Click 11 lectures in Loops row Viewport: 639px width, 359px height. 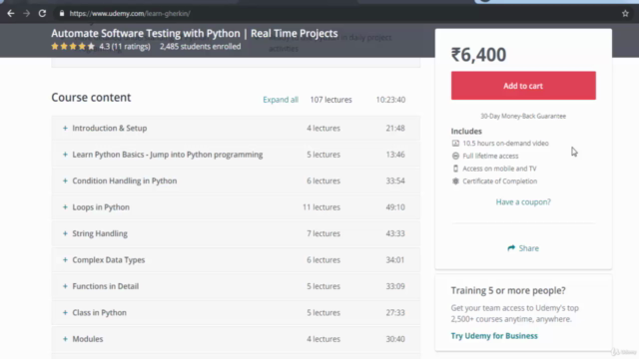tap(321, 207)
